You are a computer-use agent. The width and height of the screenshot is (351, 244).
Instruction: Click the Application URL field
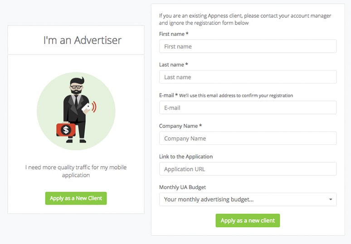(x=248, y=169)
